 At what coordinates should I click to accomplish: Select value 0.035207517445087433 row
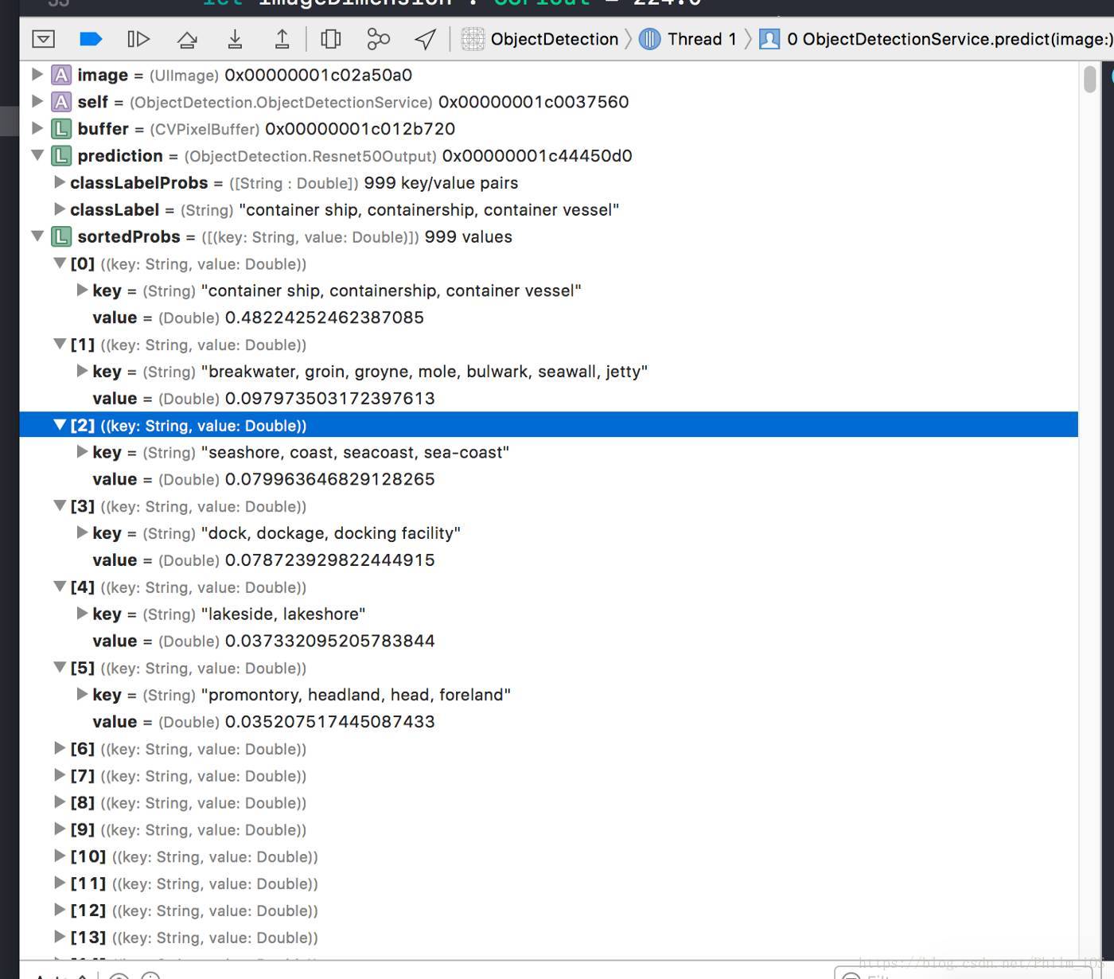pyautogui.click(x=548, y=721)
